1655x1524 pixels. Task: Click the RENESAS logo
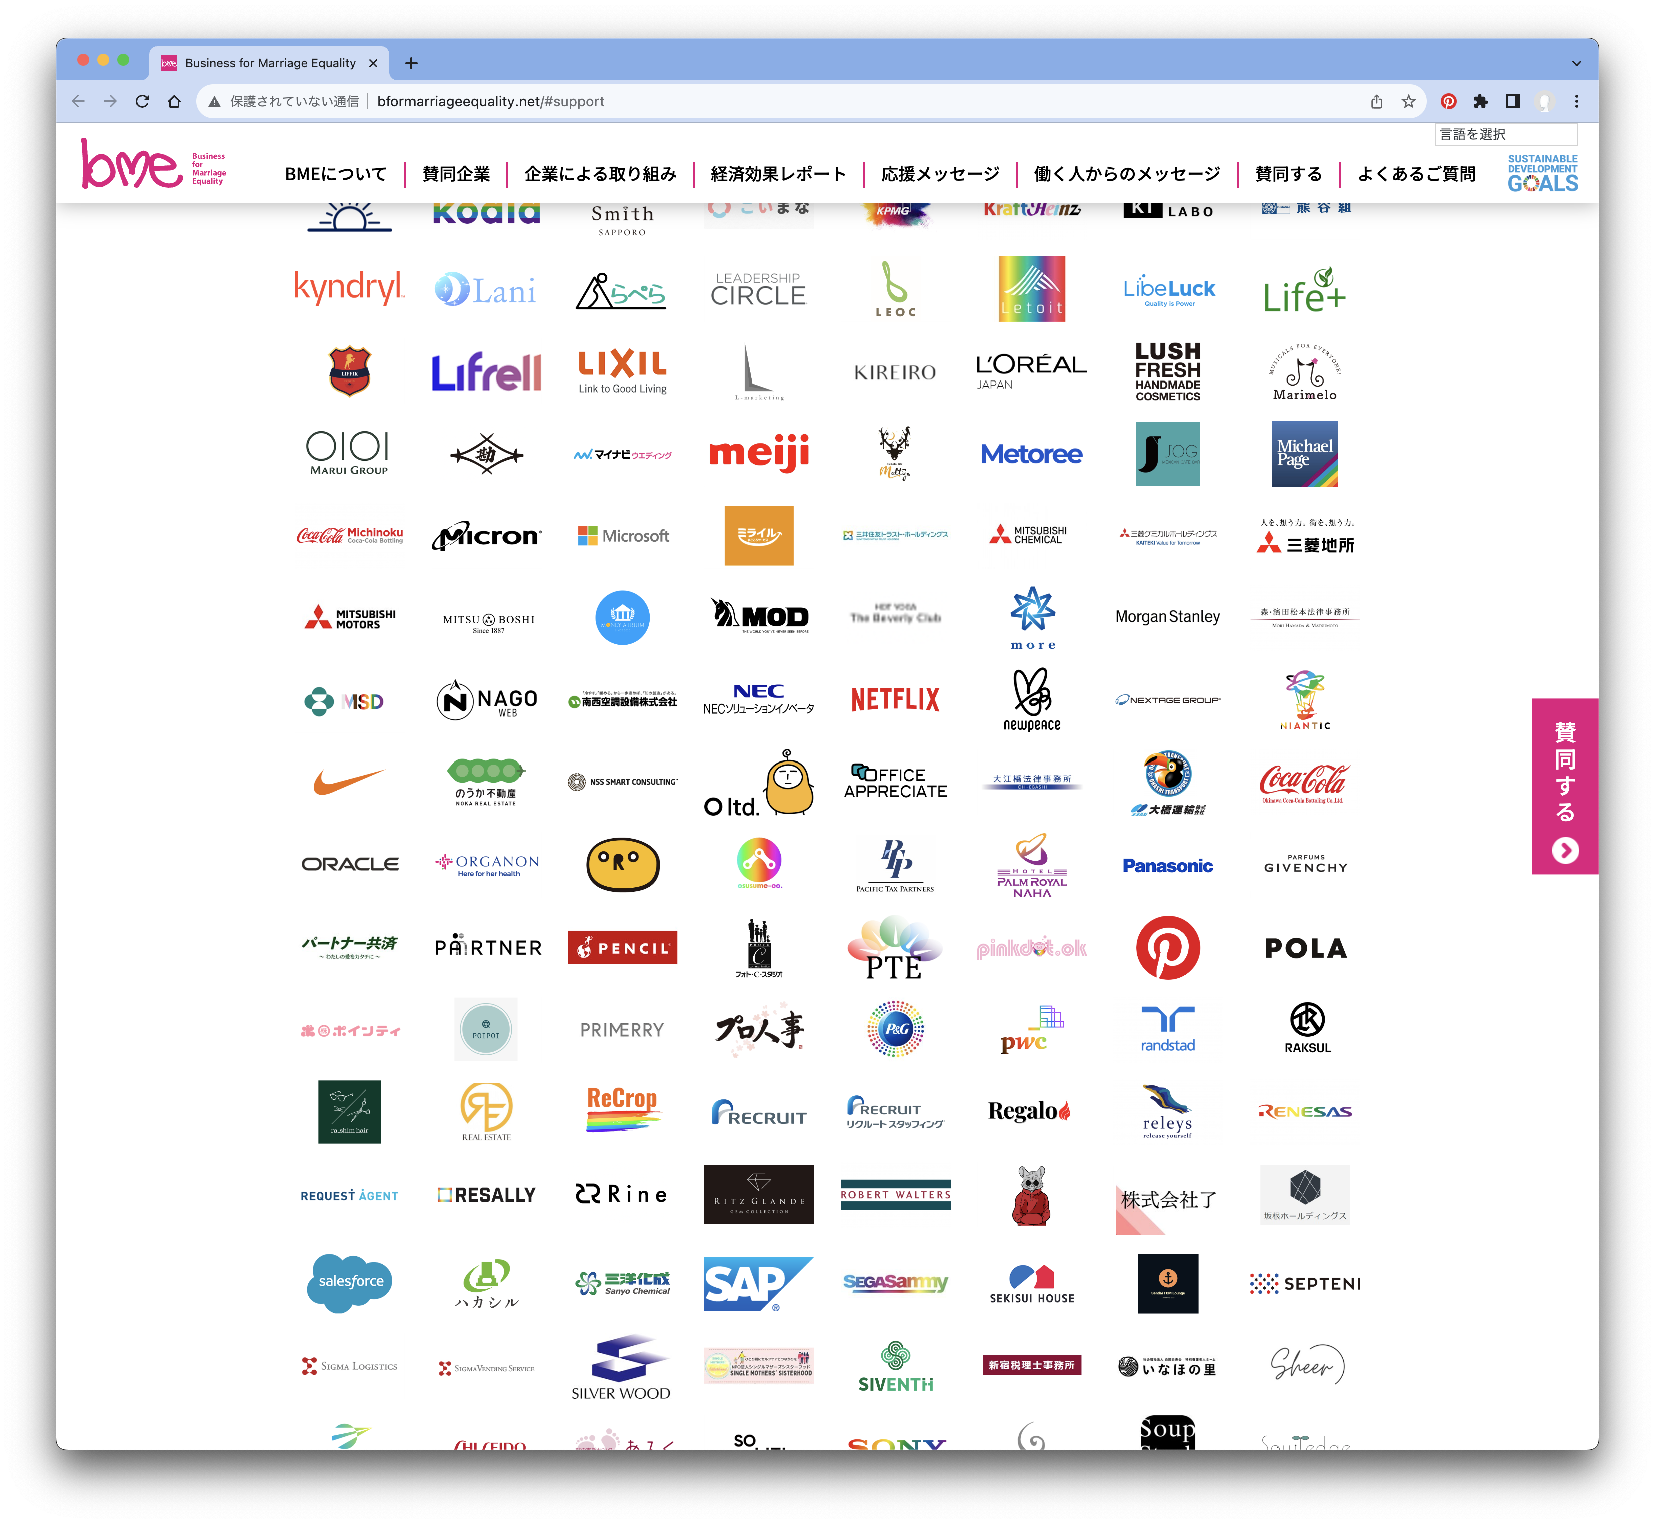pyautogui.click(x=1305, y=1112)
